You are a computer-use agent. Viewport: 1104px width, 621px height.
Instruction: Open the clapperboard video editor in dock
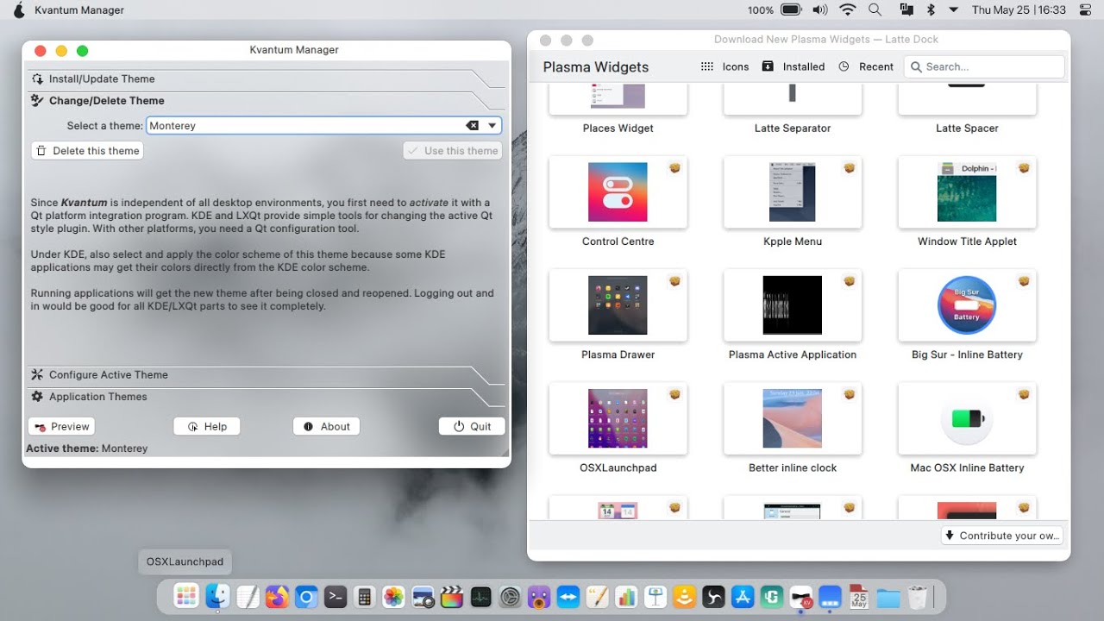451,596
